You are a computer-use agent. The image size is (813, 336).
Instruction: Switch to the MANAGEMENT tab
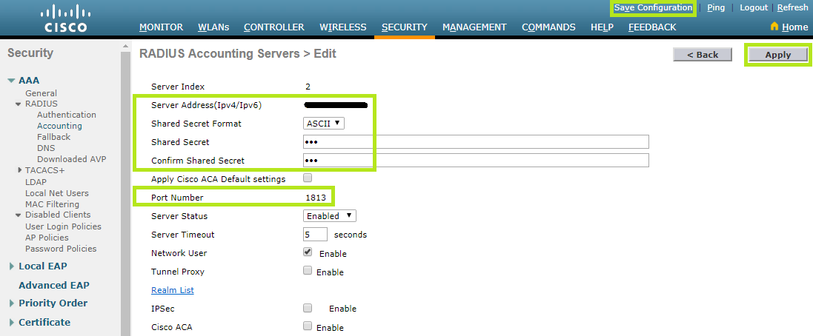pyautogui.click(x=474, y=27)
